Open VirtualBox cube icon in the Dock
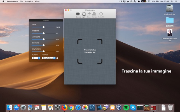This screenshot has height=112, width=180. (119, 107)
